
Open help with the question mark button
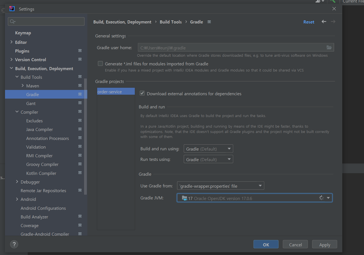(x=14, y=244)
